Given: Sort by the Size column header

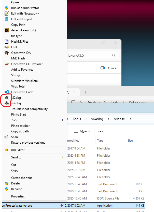Looking at the screenshot, I should [130, 141].
